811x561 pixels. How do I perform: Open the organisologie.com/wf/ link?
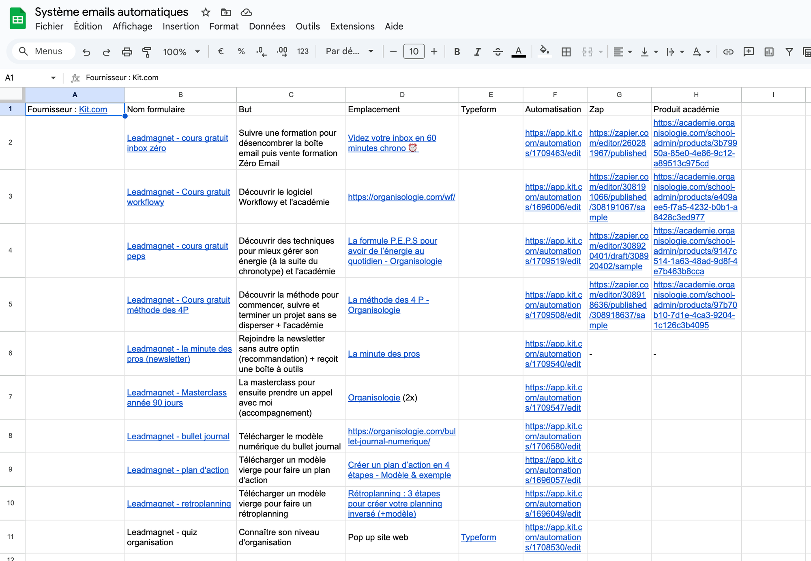tap(401, 197)
